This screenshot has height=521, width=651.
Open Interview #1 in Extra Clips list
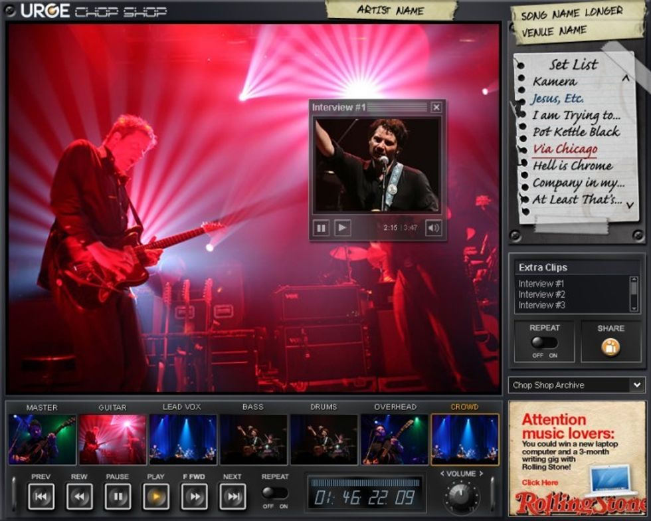[541, 284]
